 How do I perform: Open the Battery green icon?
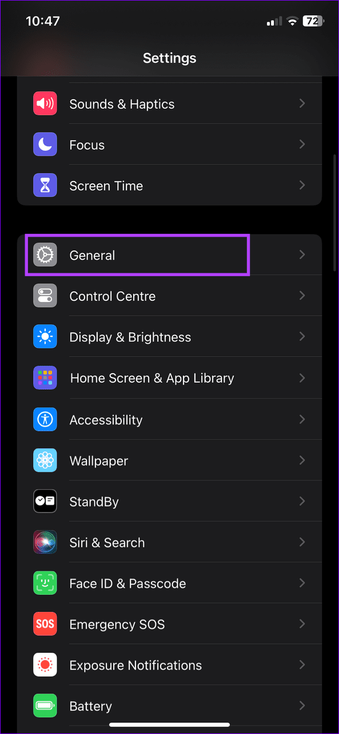point(45,706)
